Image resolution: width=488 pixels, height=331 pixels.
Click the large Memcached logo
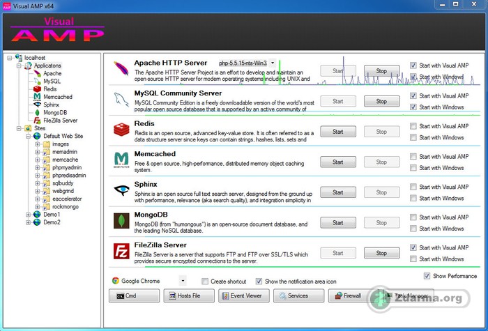point(121,160)
